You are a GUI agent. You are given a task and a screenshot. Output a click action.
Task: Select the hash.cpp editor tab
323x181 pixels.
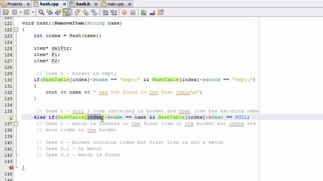[x=49, y=4]
